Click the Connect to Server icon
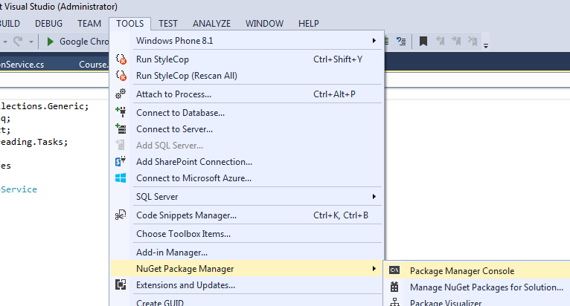The width and height of the screenshot is (570, 306). click(121, 129)
